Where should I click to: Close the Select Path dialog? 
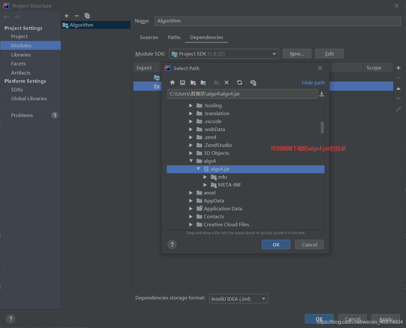320,68
